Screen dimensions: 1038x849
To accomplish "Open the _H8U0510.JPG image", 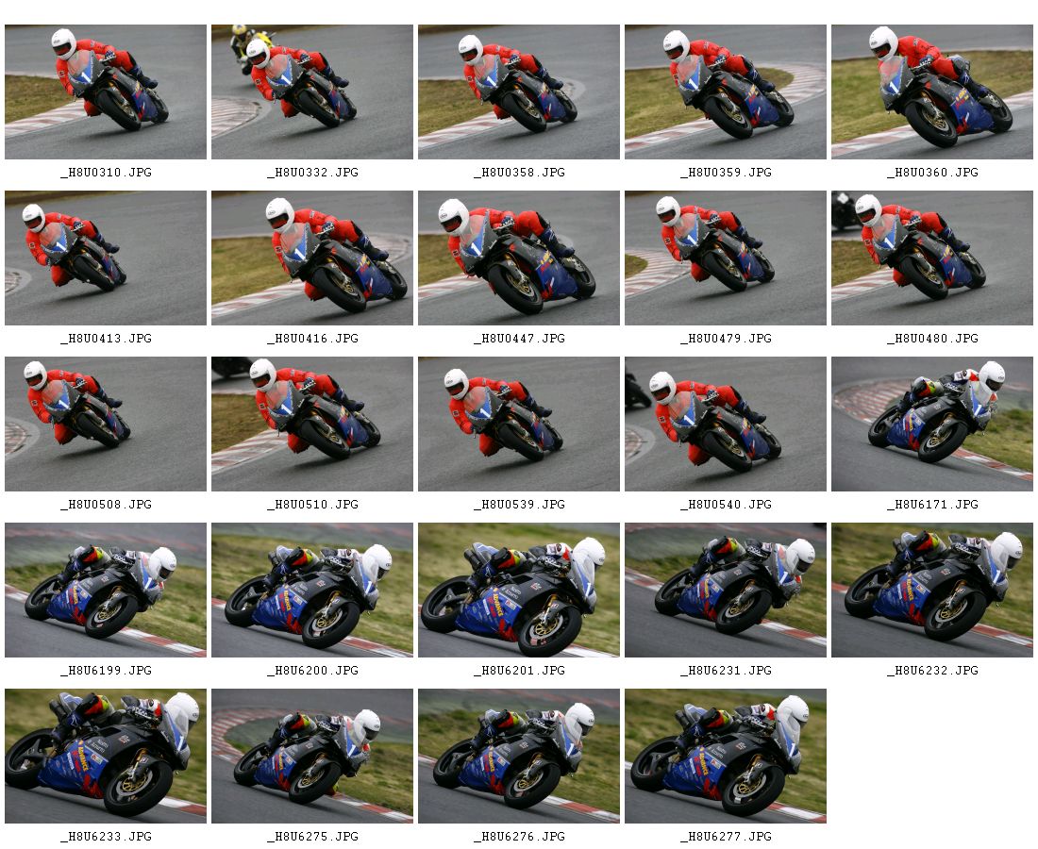I will pos(312,424).
